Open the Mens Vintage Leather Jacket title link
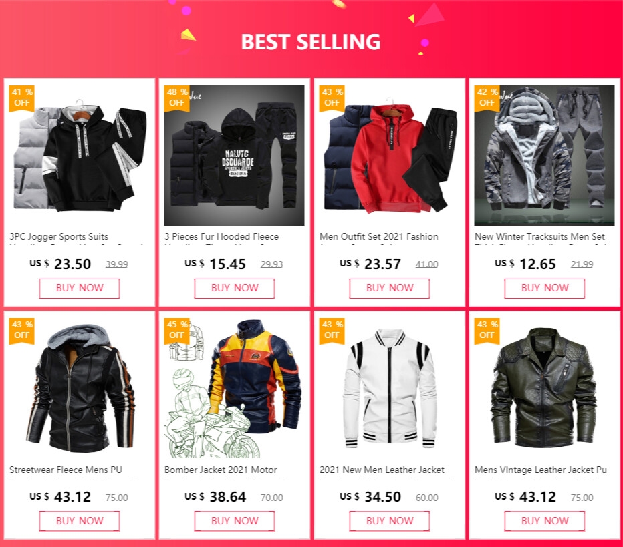 coord(541,470)
